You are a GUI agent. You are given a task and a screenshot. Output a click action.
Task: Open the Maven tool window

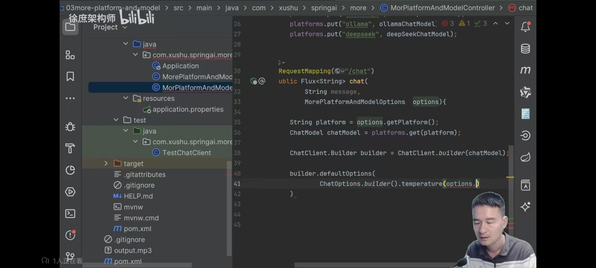[526, 70]
